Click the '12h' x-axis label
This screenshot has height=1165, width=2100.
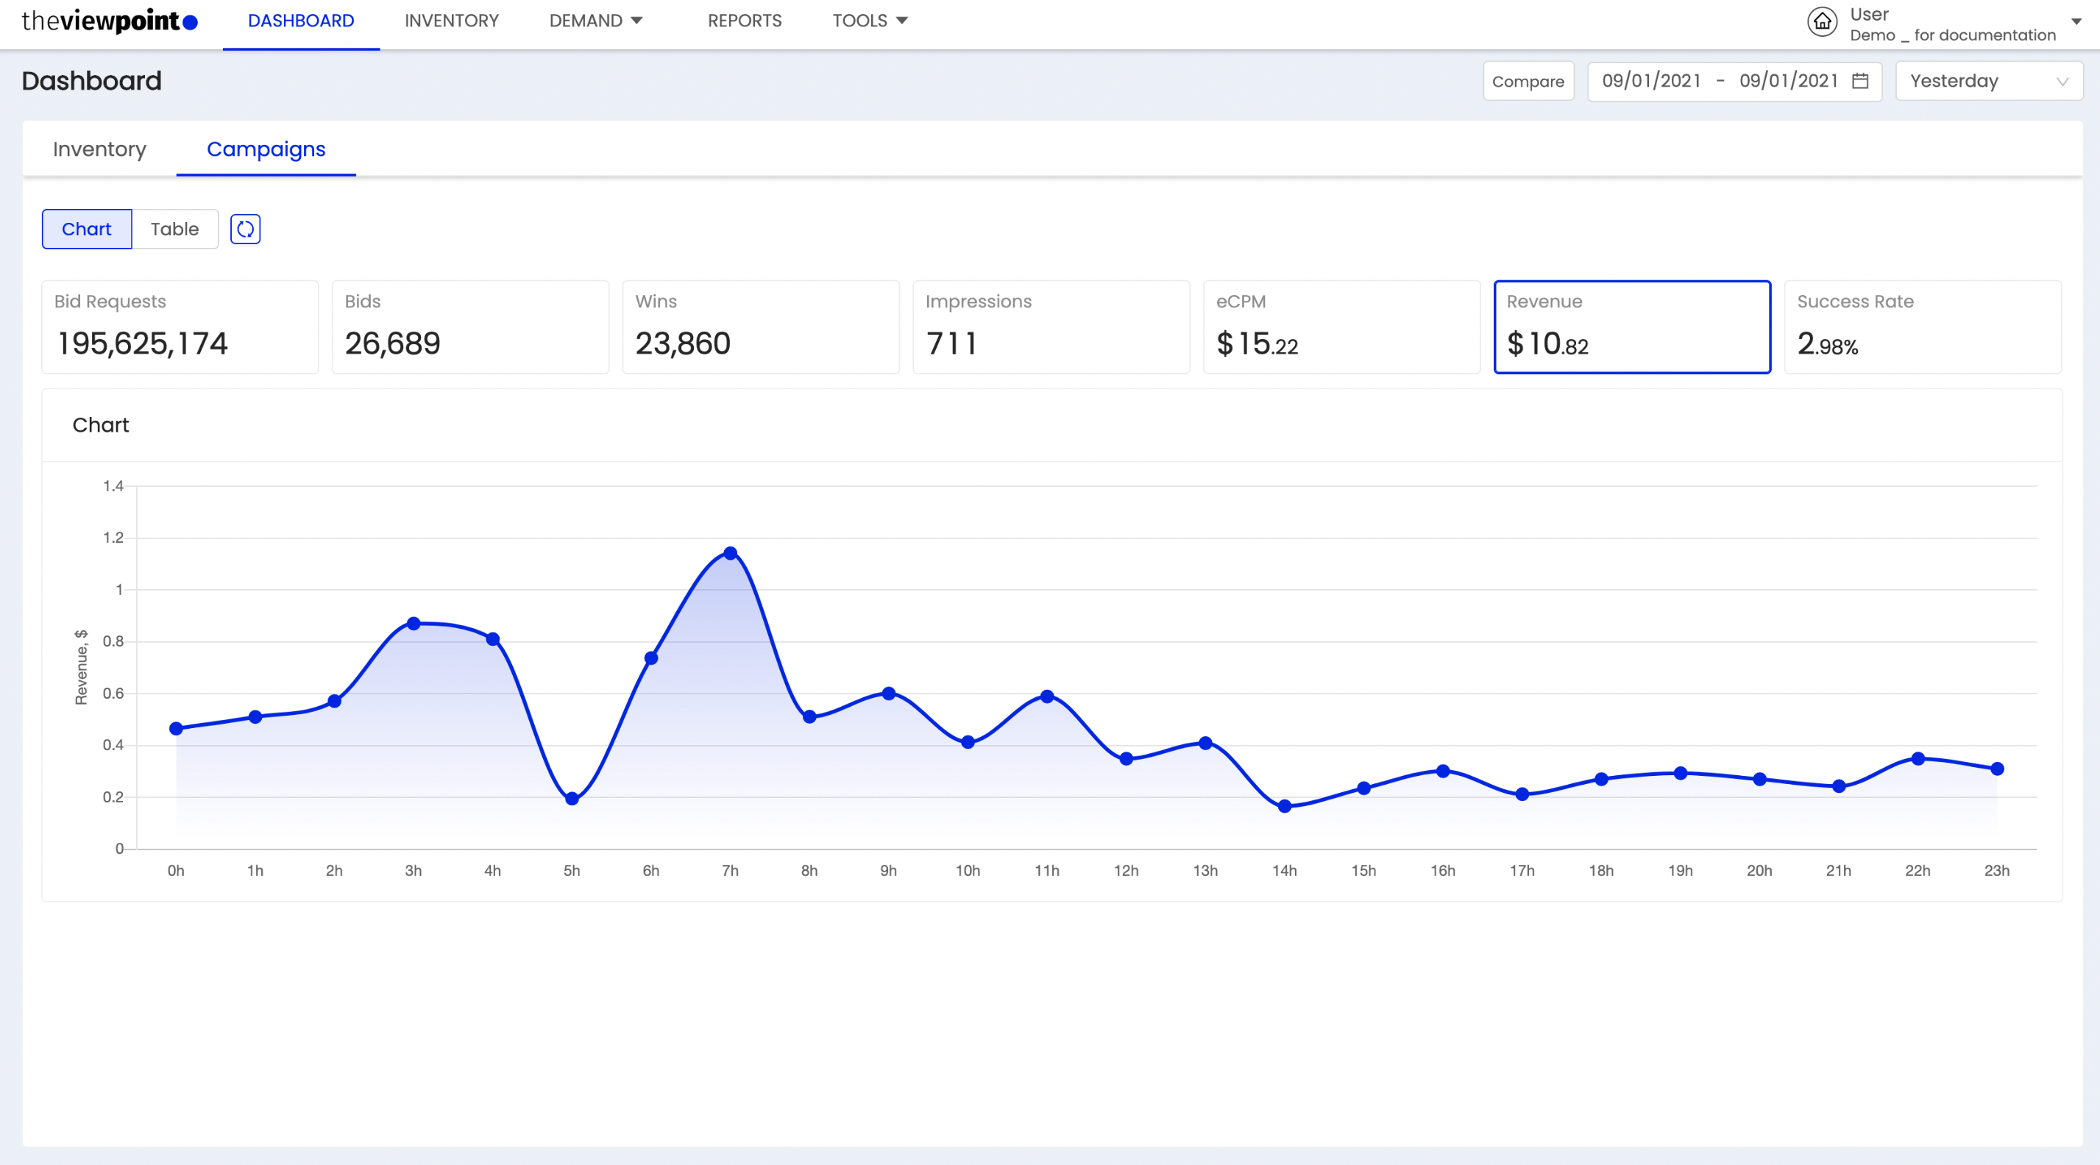[x=1126, y=871]
